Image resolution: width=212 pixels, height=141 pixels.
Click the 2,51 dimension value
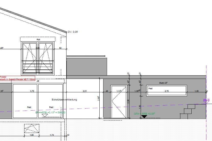pyautogui.click(x=85, y=91)
